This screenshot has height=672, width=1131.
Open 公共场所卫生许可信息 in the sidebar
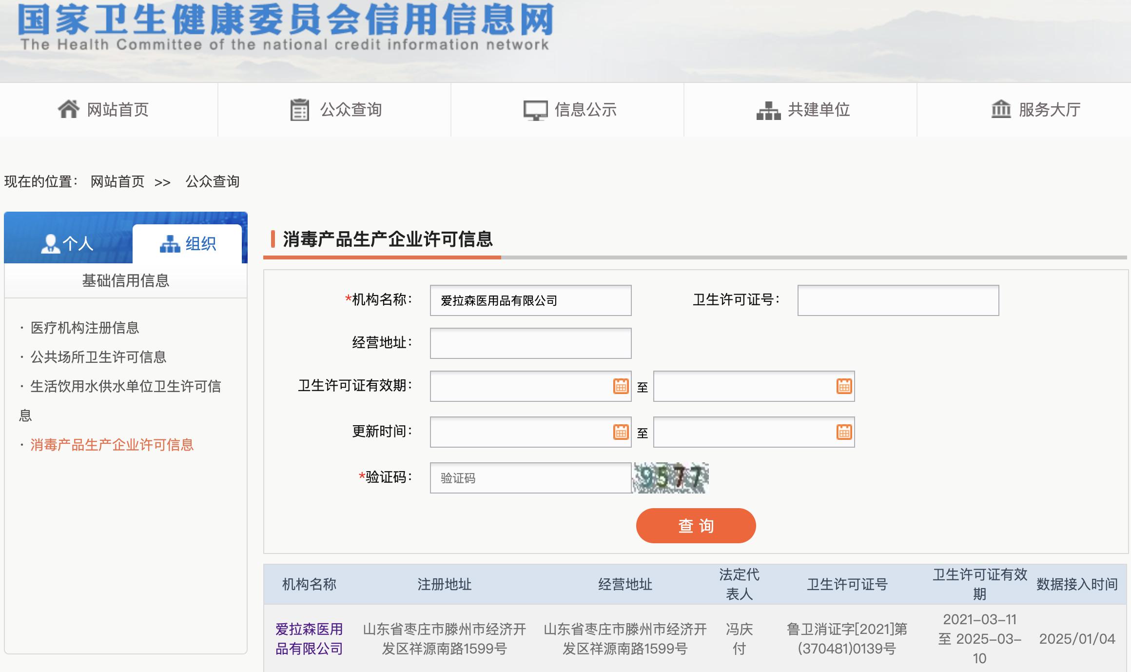click(98, 357)
